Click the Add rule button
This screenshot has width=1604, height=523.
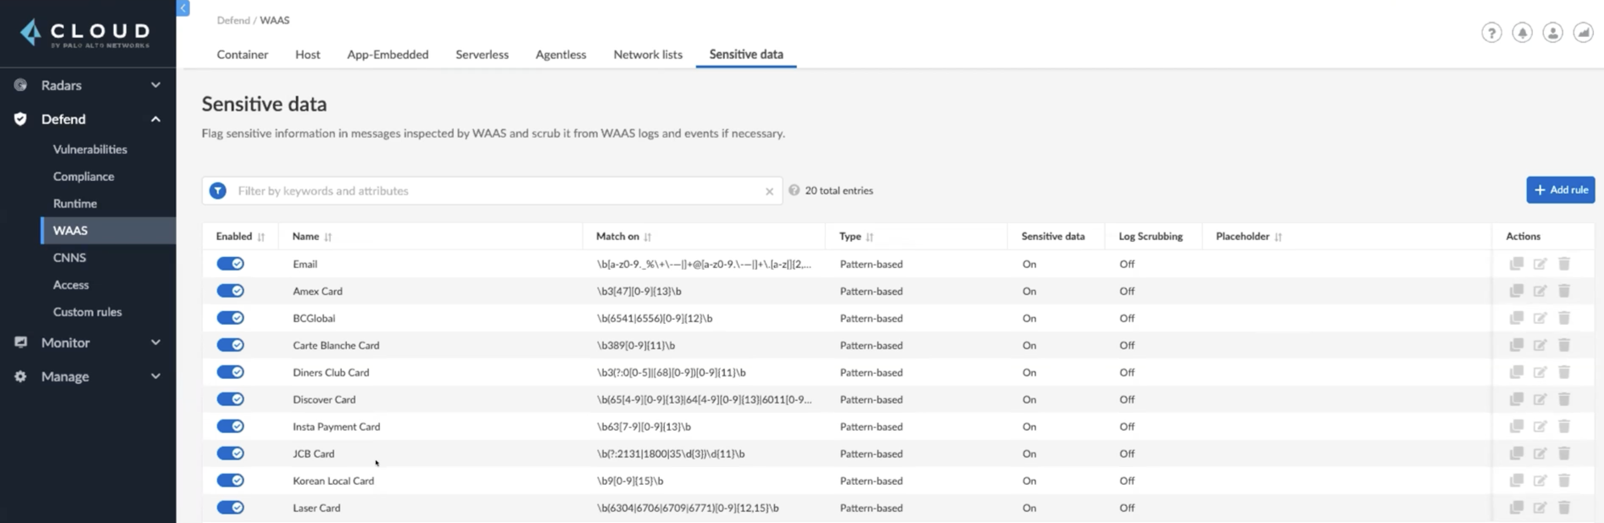coord(1560,190)
